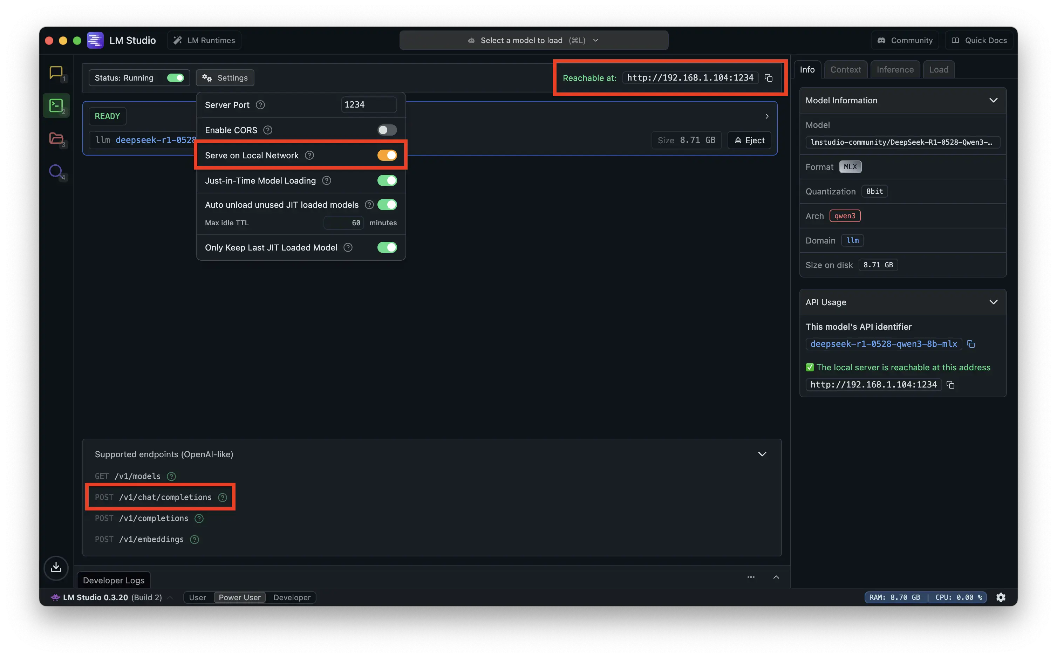Open the Select a model to load dropdown
This screenshot has width=1057, height=658.
click(533, 41)
